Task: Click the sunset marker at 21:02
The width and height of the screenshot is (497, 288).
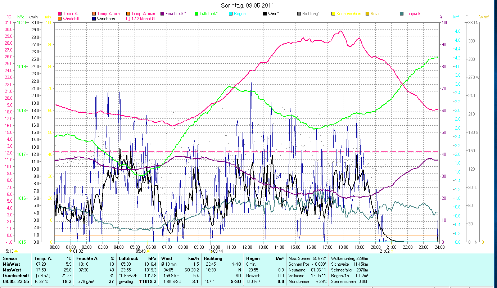Action: tap(392, 251)
